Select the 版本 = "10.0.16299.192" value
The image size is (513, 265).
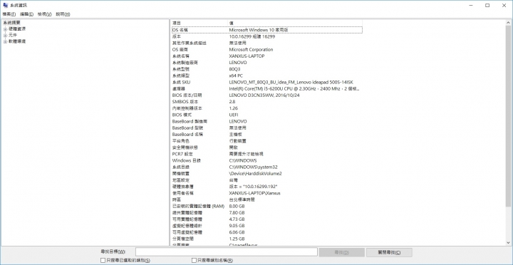[x=253, y=187]
